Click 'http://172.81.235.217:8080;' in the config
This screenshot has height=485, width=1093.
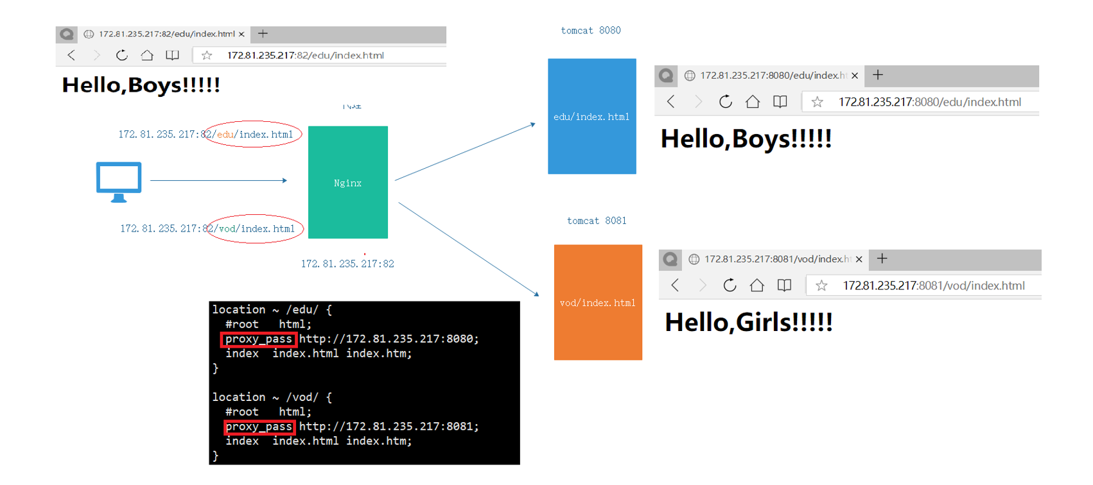(x=389, y=339)
